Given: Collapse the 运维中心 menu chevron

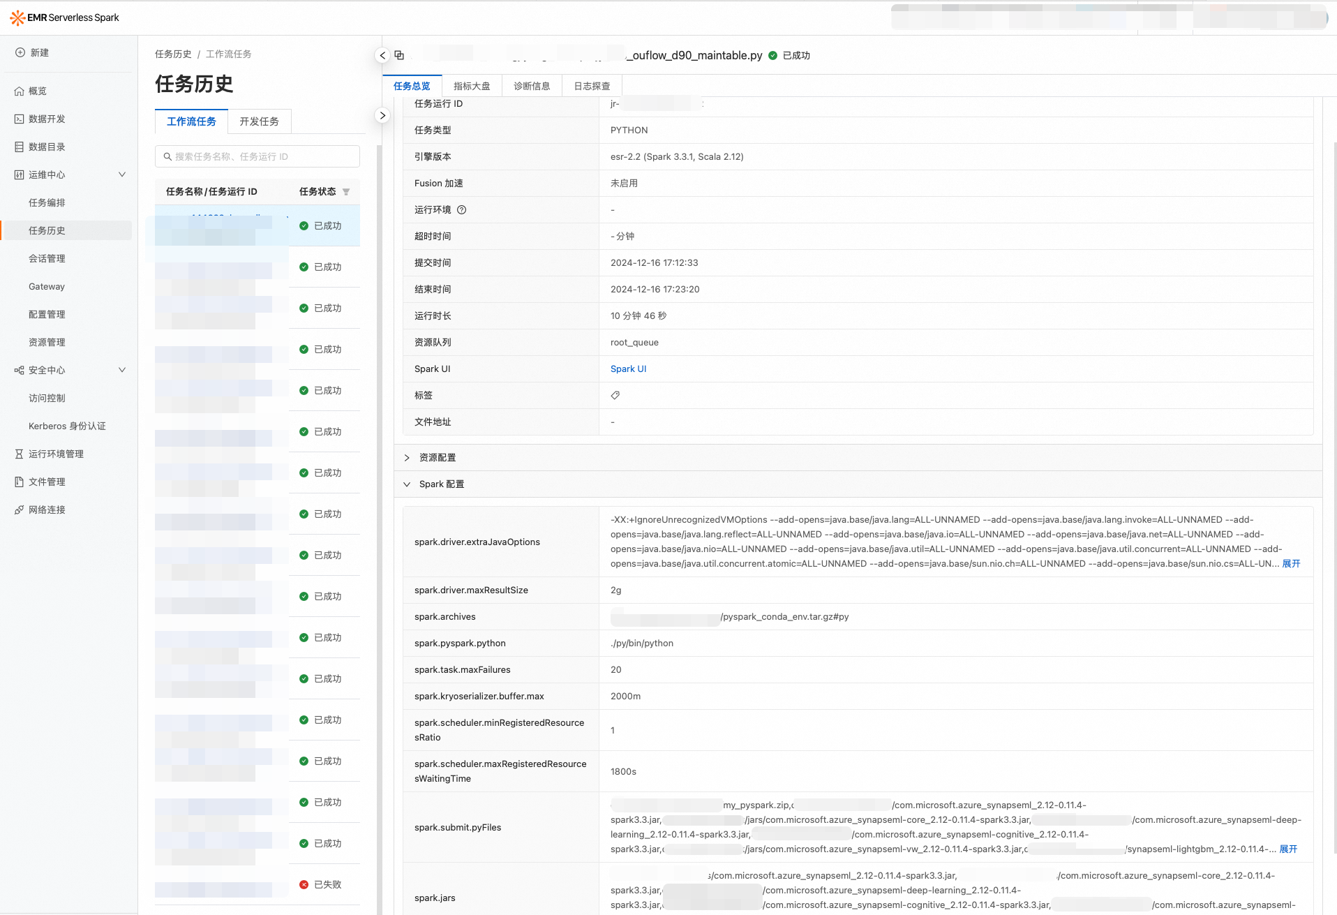Looking at the screenshot, I should click(x=122, y=175).
